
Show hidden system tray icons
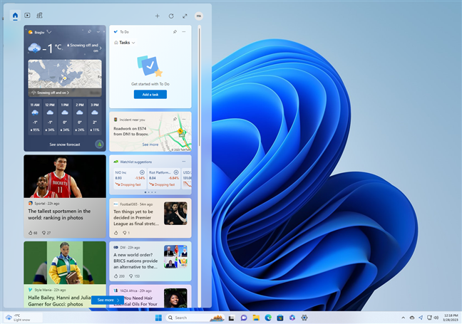[403, 318]
